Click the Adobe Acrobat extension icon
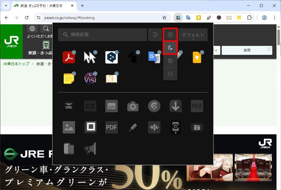 [x=69, y=57]
